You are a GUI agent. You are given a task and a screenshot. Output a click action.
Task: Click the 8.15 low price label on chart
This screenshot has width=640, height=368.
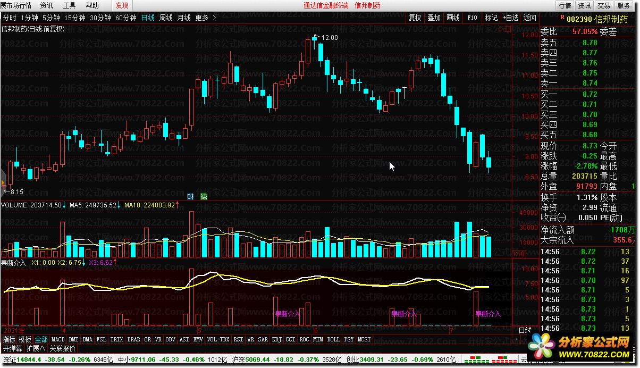coord(16,191)
